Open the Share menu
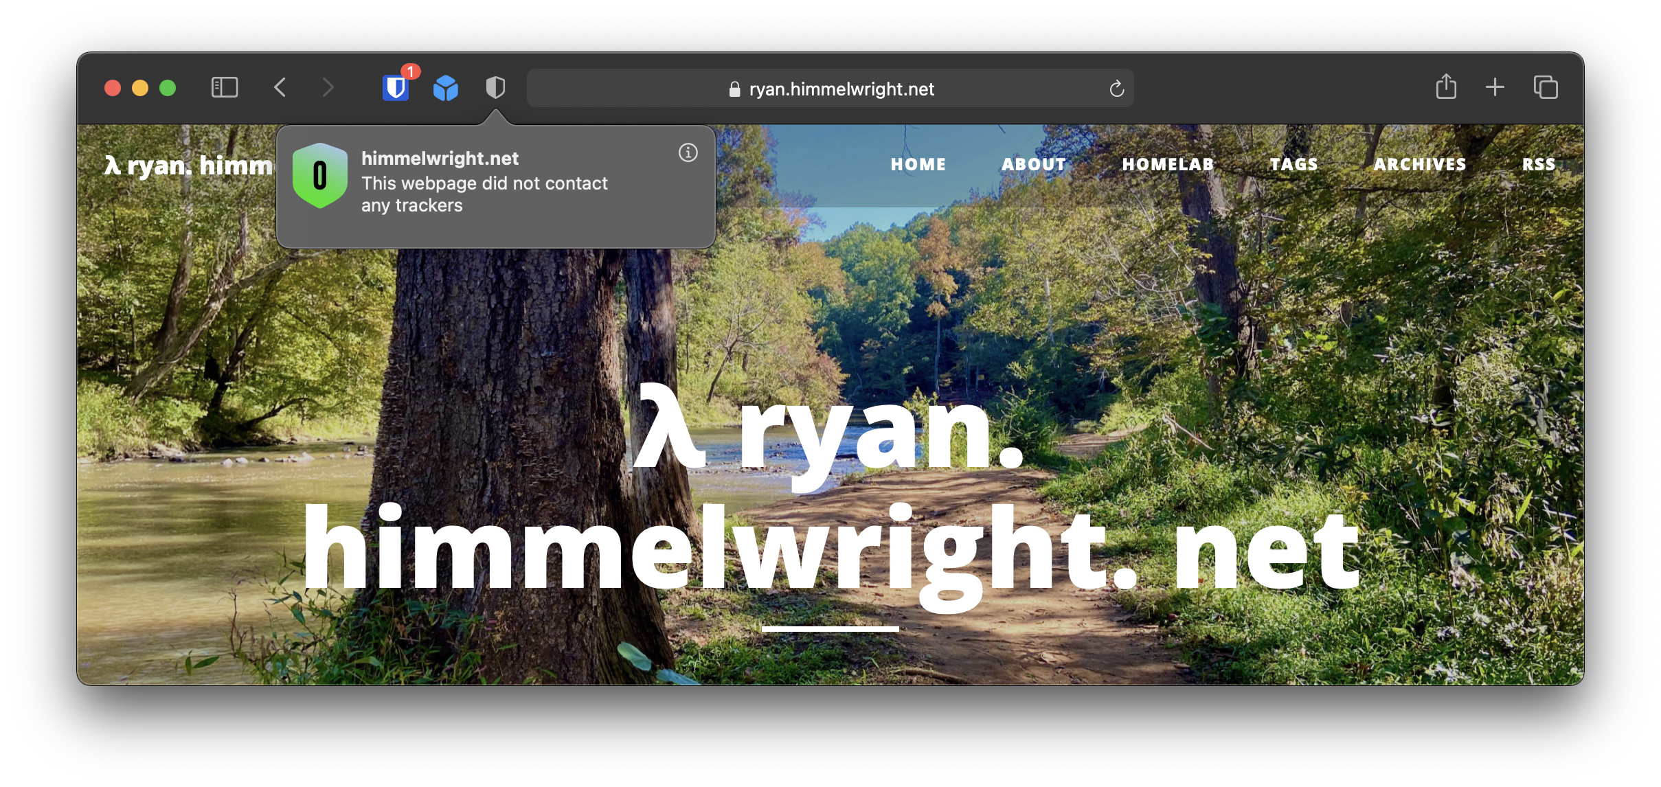 coord(1445,87)
